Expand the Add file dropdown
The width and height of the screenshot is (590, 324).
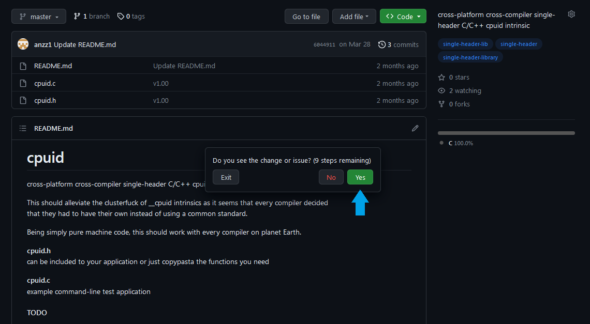pos(354,16)
